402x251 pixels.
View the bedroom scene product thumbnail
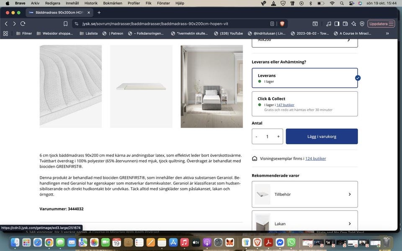212,86
